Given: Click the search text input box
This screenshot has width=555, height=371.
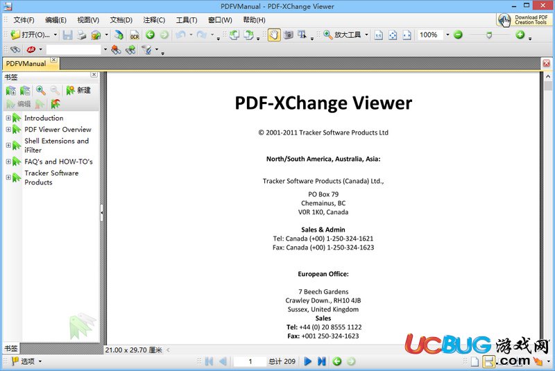Looking at the screenshot, I should (74, 49).
